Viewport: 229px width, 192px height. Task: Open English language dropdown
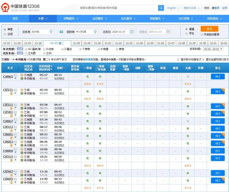[x=173, y=8]
